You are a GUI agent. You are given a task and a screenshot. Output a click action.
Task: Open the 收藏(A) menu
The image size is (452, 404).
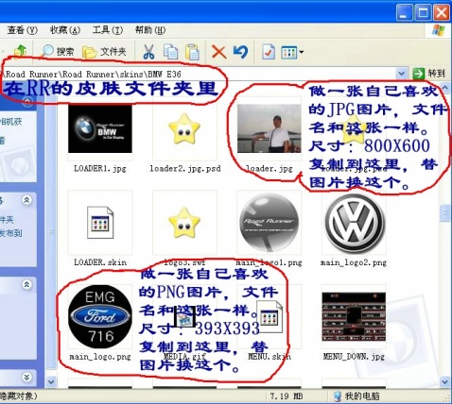click(x=65, y=30)
